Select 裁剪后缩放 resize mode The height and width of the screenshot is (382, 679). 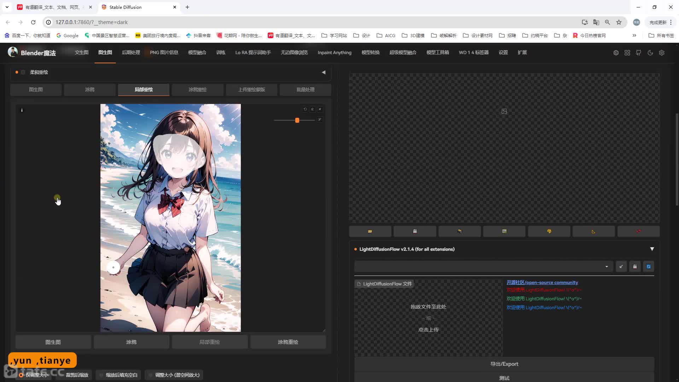point(74,375)
